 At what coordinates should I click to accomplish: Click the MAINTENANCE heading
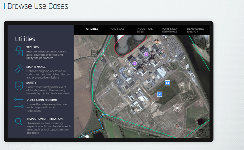coord(36,67)
